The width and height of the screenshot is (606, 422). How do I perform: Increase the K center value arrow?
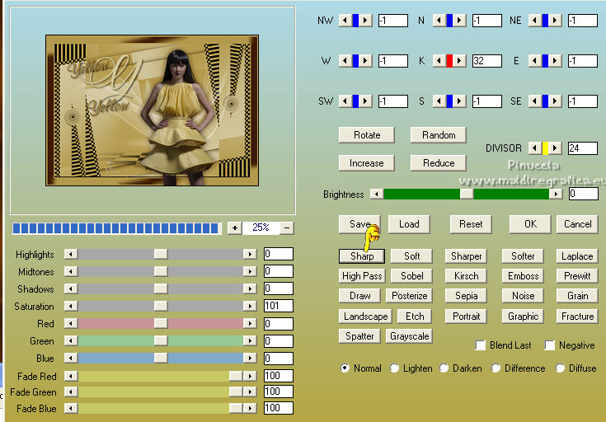[x=459, y=61]
